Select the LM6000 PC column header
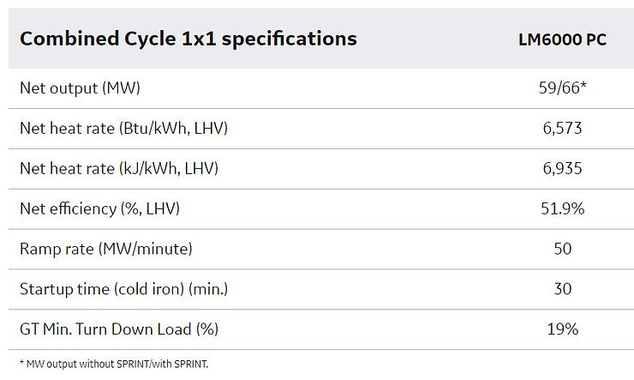 click(x=562, y=39)
